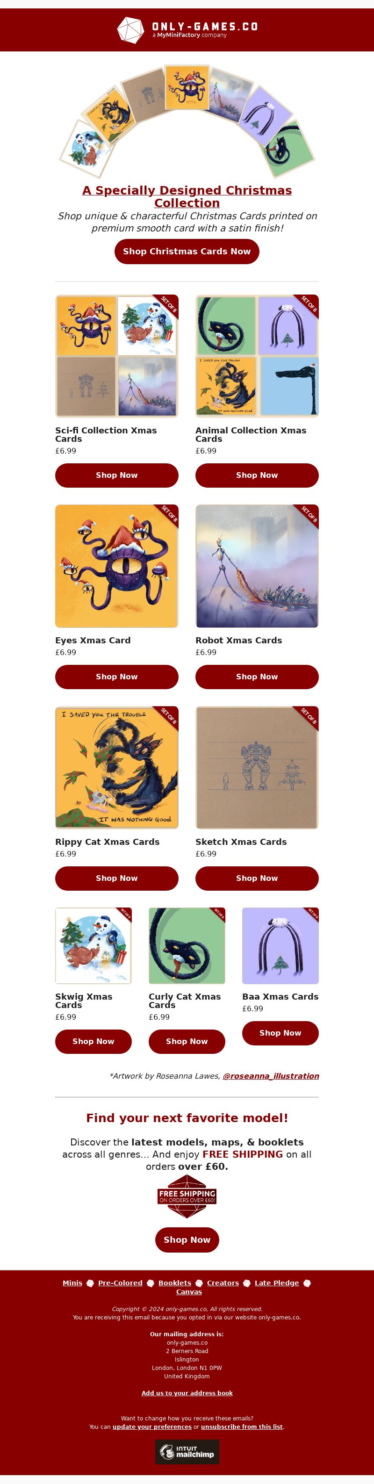Open Sci-fi Collection Xmas Cards thumbnail

117,356
